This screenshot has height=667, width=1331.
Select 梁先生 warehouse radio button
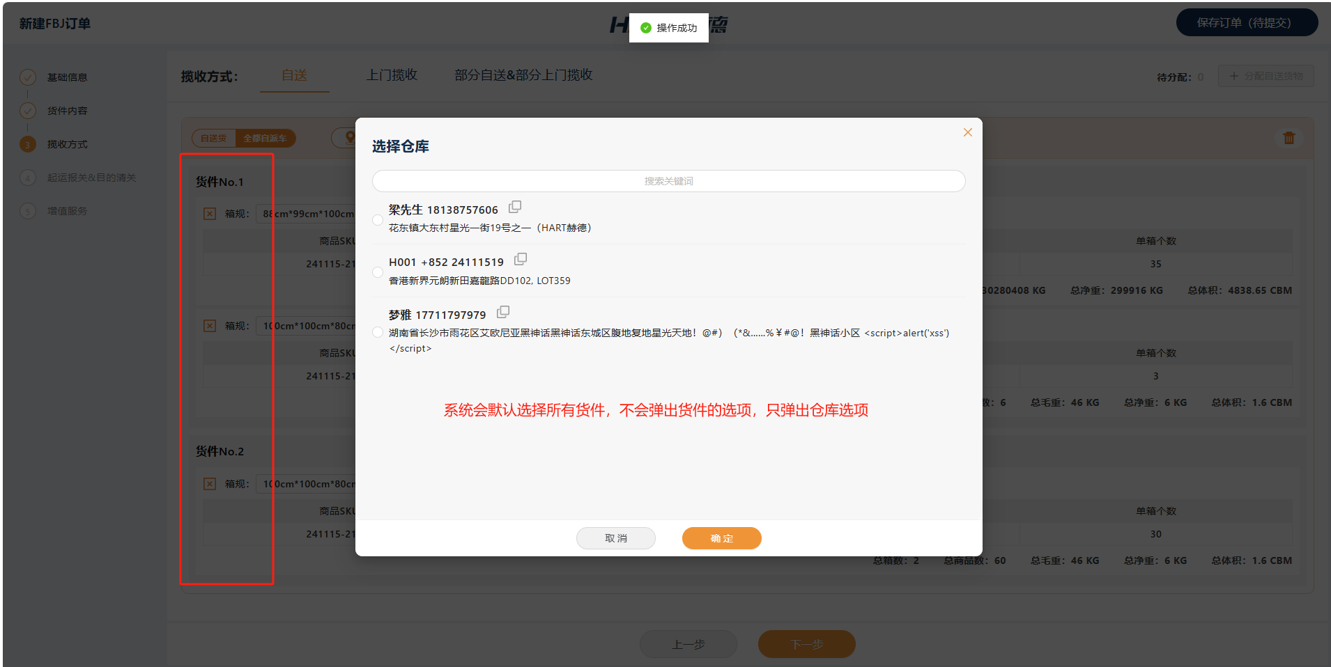tap(378, 220)
